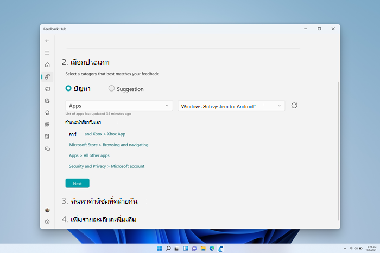This screenshot has width=380, height=253.
Task: Show hidden system tray icons chevron
Action: (x=345, y=249)
